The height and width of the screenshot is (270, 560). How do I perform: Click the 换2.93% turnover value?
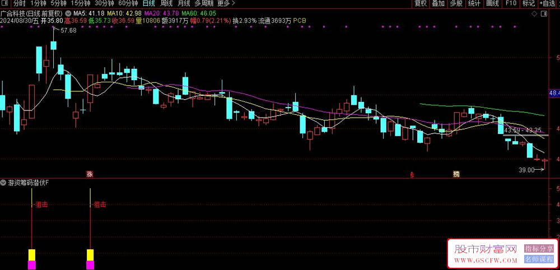tap(245, 21)
